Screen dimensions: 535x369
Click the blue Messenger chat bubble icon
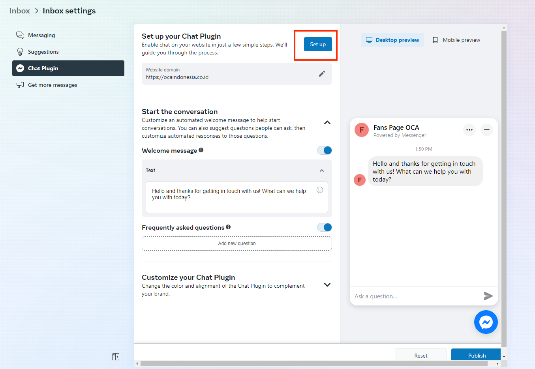486,322
